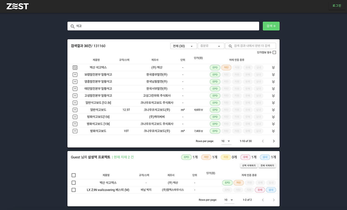Click the EPD badge on the 일반석고보드 row
The width and height of the screenshot is (347, 210).
[215, 110]
